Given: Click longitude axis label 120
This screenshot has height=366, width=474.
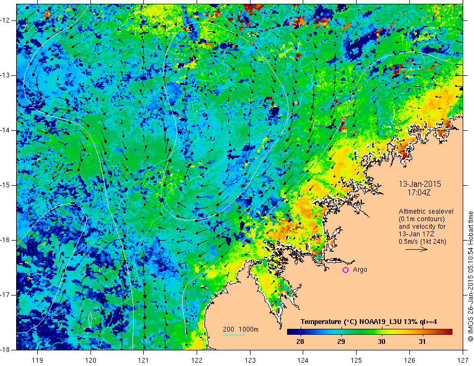Looking at the screenshot, I should coord(90,360).
